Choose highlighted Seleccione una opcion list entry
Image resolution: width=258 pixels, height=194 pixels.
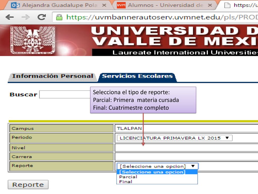[x=157, y=172]
